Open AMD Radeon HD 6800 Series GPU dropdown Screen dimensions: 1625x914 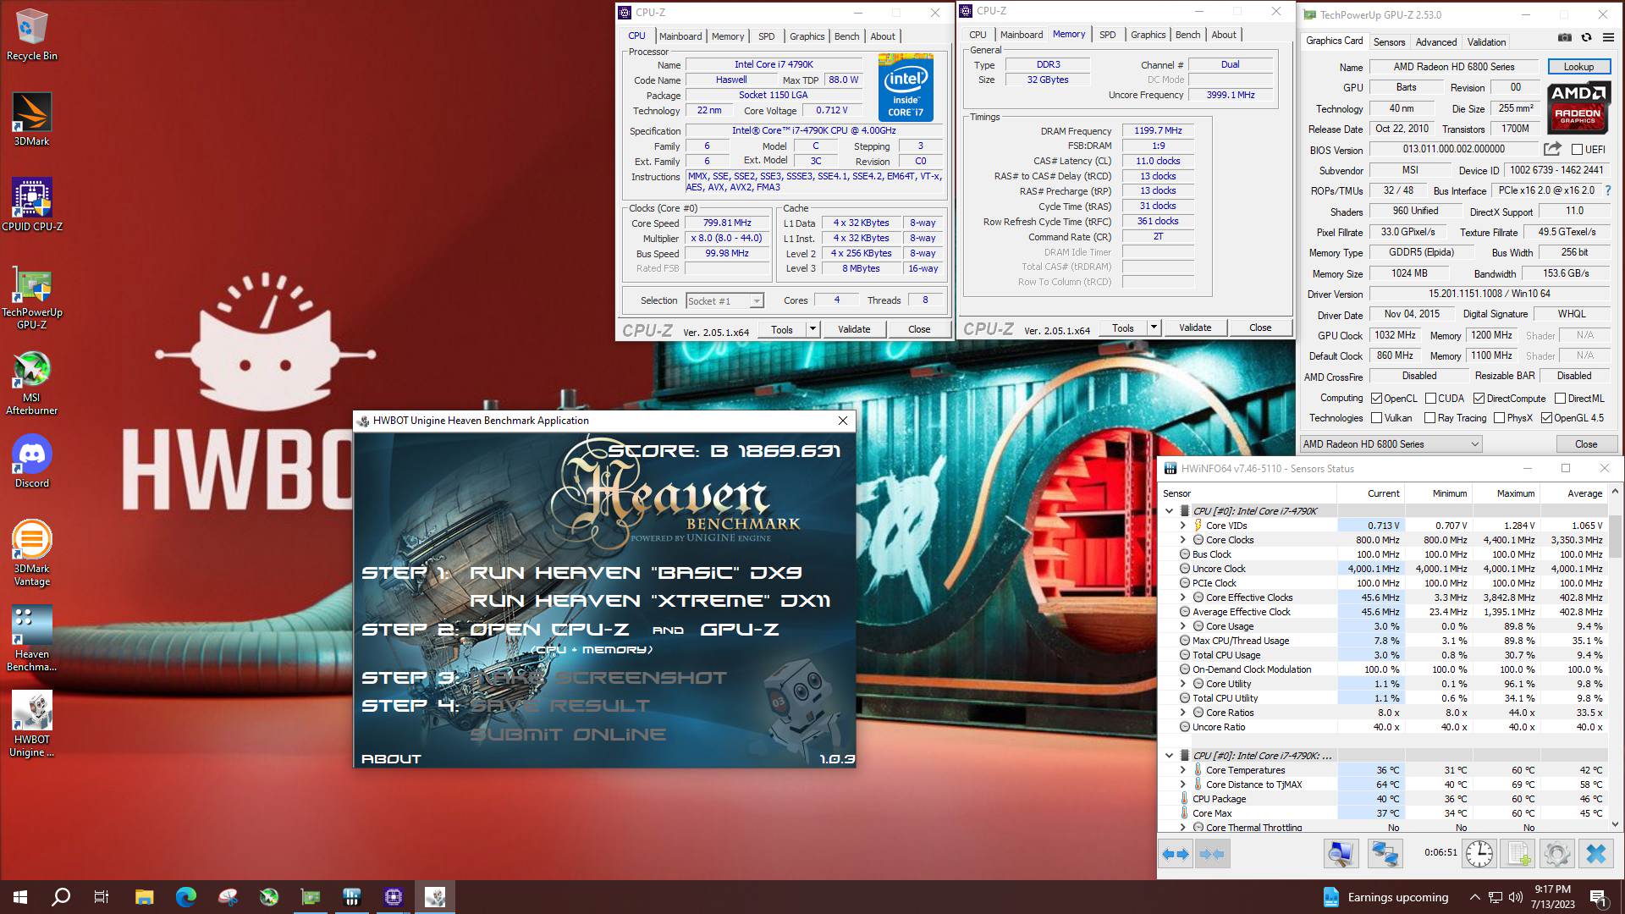click(x=1391, y=444)
